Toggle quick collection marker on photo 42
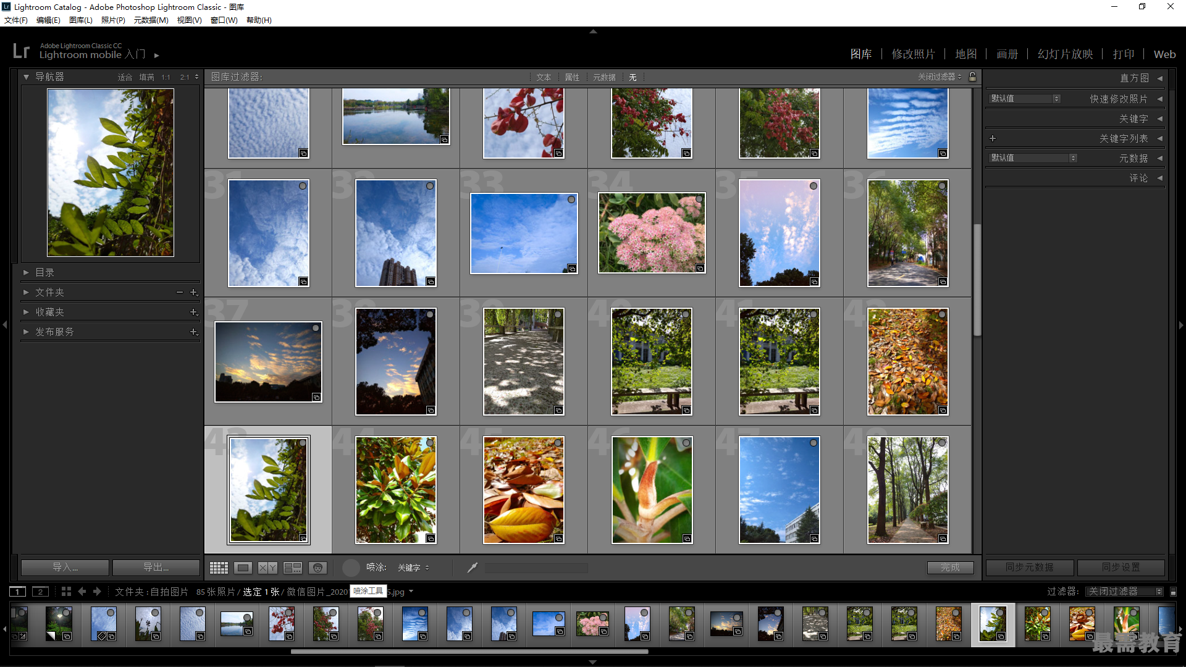Screen dimensions: 1186x667 click(x=942, y=314)
